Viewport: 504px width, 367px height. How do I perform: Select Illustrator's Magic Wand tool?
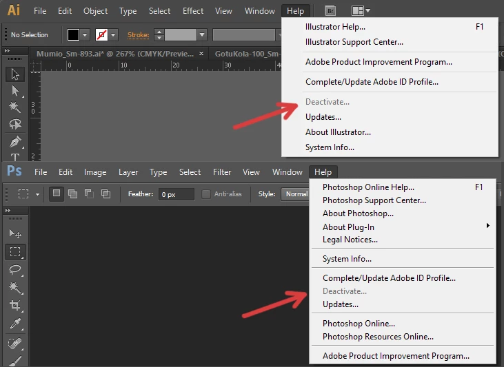14,107
